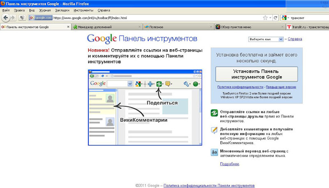
Task: Click the green circle icon in preview toolbar
Action: 196,84
